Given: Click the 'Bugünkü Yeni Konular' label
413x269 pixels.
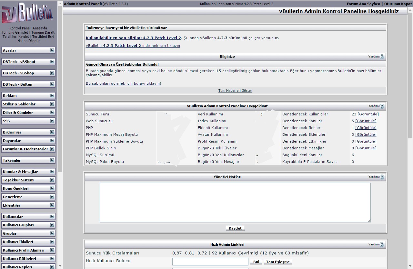Looking at the screenshot, I should (302, 155).
